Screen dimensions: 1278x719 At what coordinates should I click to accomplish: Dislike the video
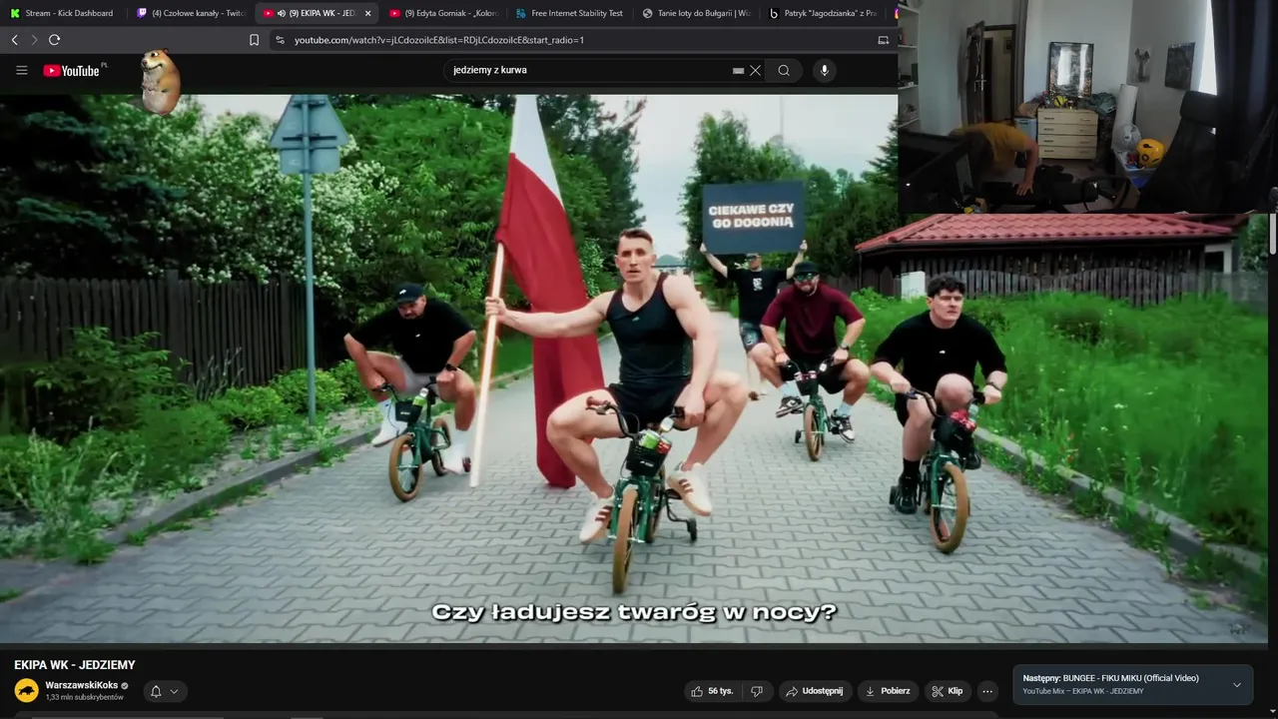pyautogui.click(x=757, y=691)
